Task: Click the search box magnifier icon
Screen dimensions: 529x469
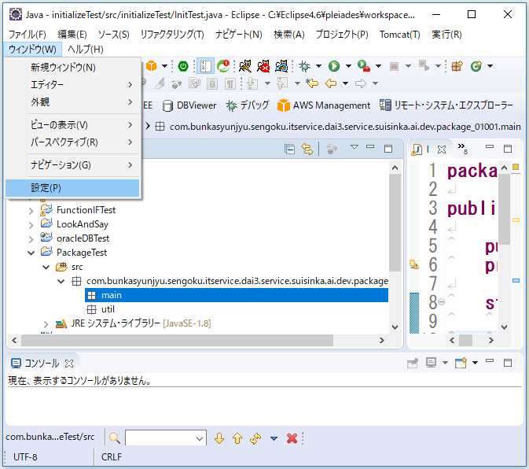Action: click(115, 438)
